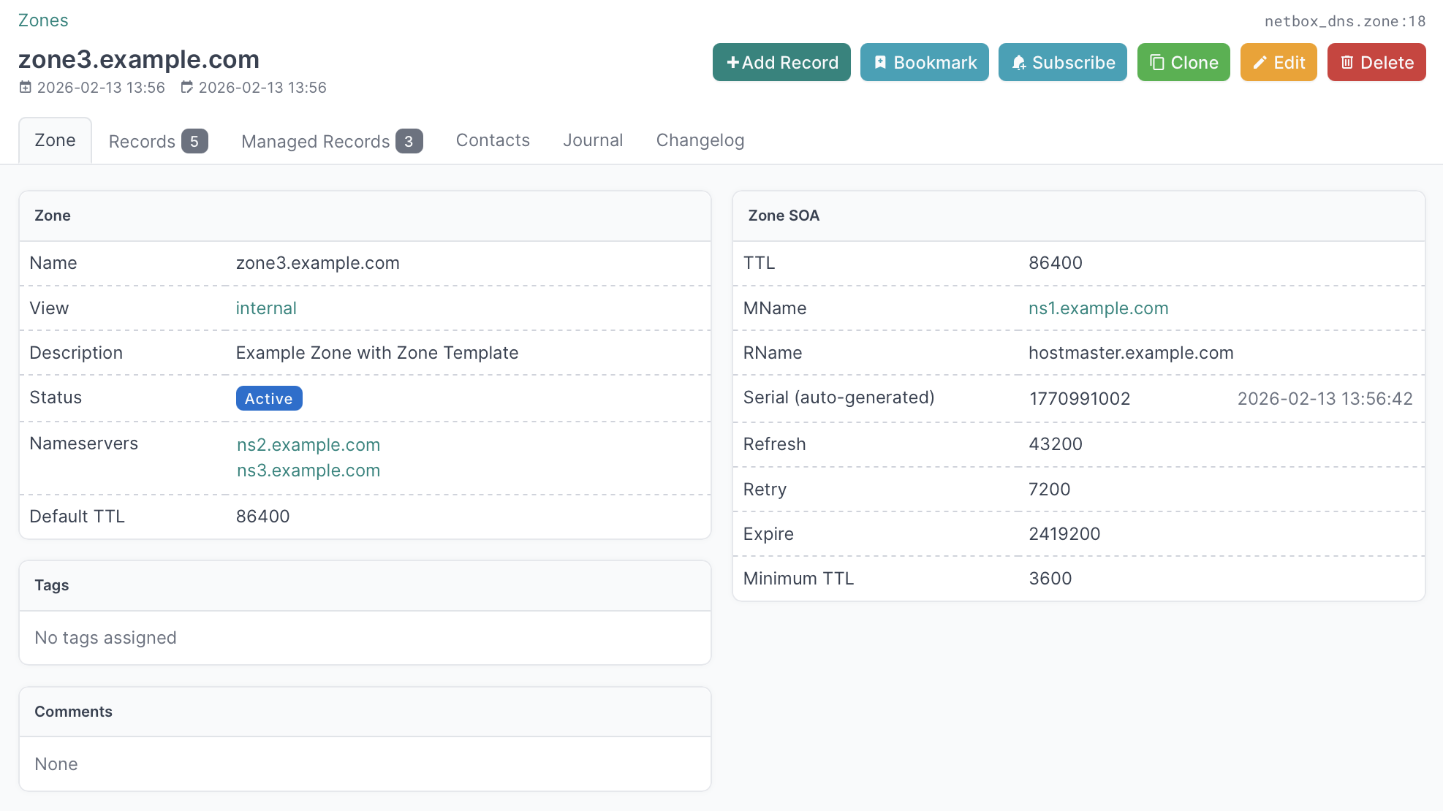Screen dimensions: 1443x811
Task: Click the last updated calendar icon
Action: coord(187,88)
